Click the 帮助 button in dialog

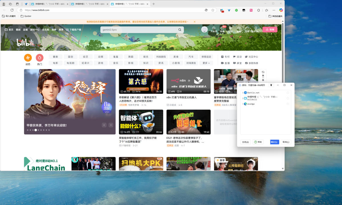click(258, 142)
